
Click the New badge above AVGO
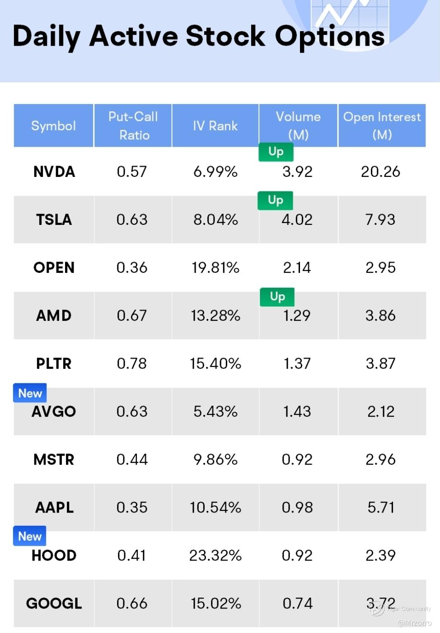coord(30,393)
